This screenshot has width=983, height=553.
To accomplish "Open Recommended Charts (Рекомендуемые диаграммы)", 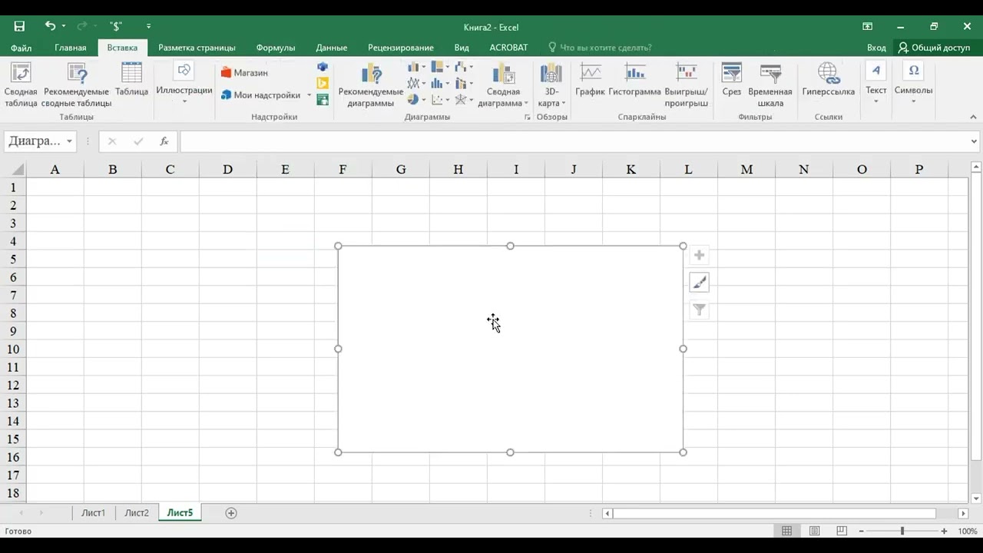I will [371, 85].
